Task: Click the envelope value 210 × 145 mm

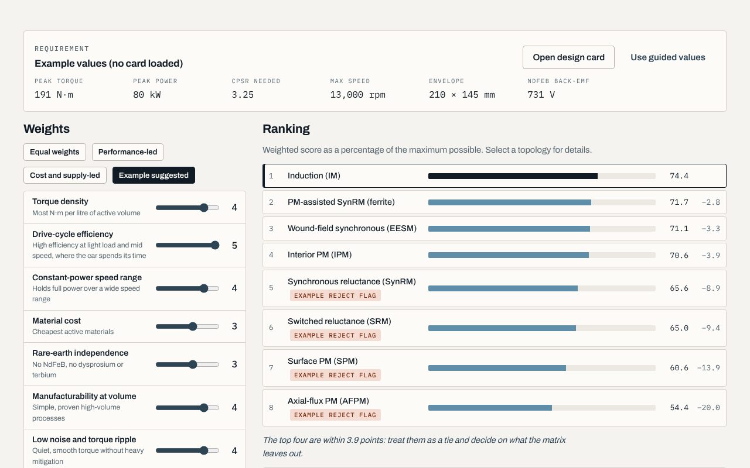Action: click(x=462, y=95)
